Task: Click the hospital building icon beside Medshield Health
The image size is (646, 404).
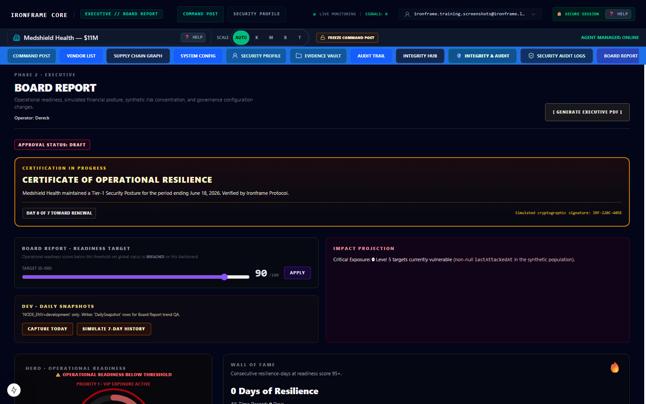Action: click(17, 38)
